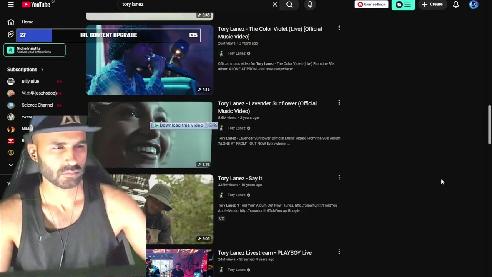
Task: Open the hamburger guide menu
Action: tap(11, 4)
